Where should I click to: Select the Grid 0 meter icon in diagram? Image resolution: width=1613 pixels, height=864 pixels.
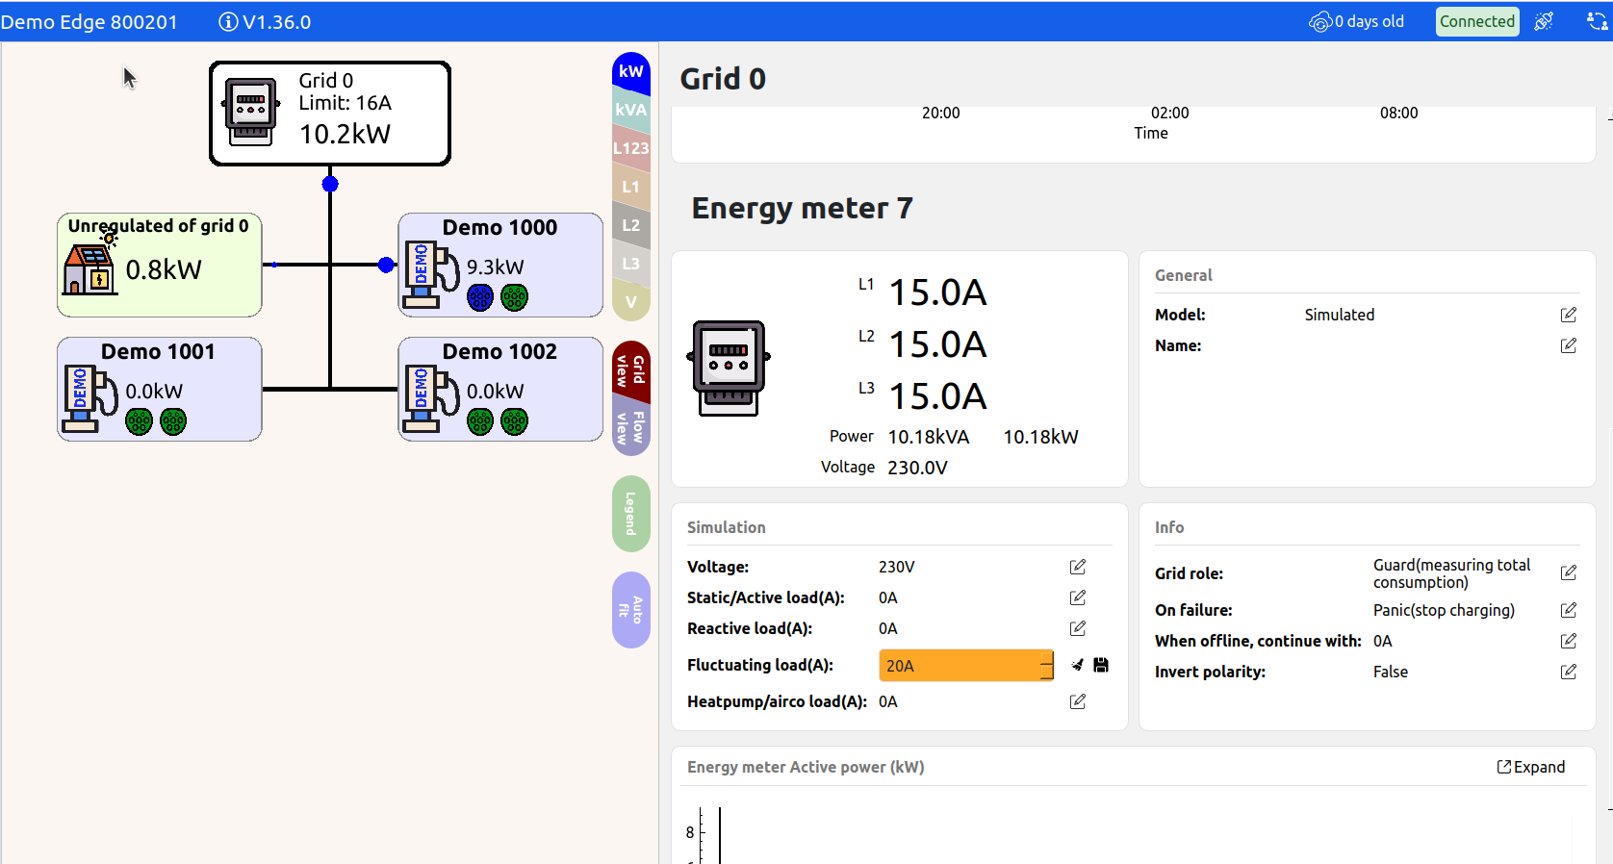tap(251, 111)
